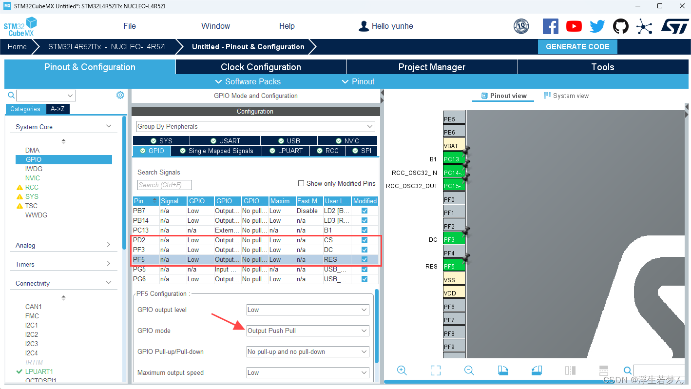Click pin PE5 on the chip

point(454,119)
